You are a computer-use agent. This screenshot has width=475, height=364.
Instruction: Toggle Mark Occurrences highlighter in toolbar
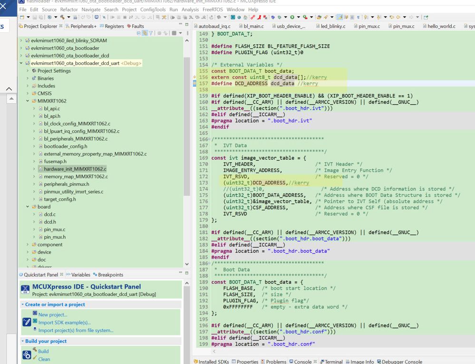[340, 17]
